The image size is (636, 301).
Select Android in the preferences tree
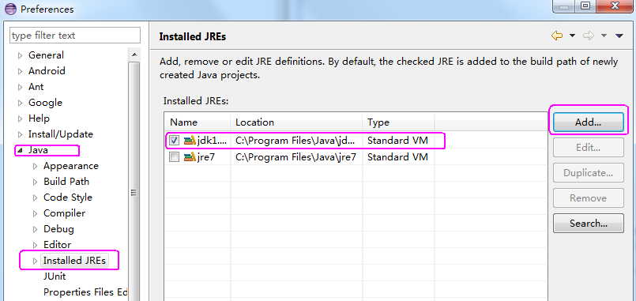point(47,71)
